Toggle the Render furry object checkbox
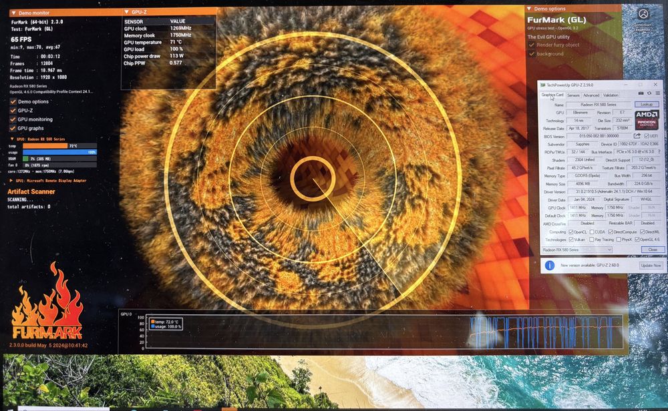Viewport: 668px width, 411px height. pos(531,45)
